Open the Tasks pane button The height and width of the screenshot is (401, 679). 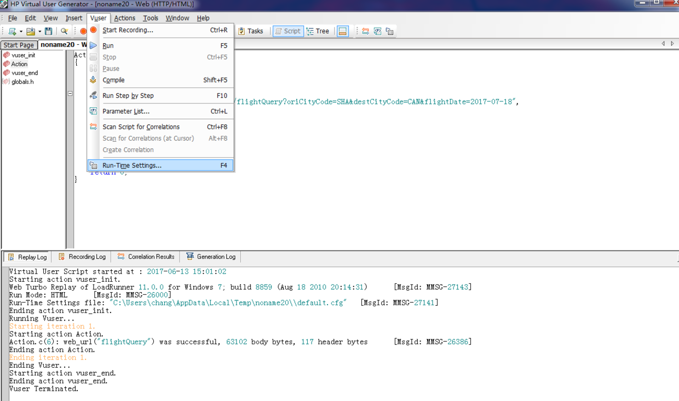click(x=250, y=31)
